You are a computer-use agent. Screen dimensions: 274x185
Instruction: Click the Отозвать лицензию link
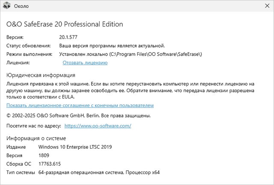coord(85,63)
